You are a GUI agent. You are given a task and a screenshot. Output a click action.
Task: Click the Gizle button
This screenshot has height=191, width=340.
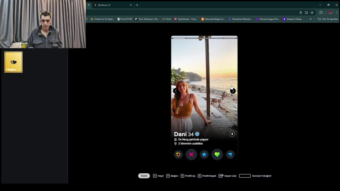click(144, 176)
